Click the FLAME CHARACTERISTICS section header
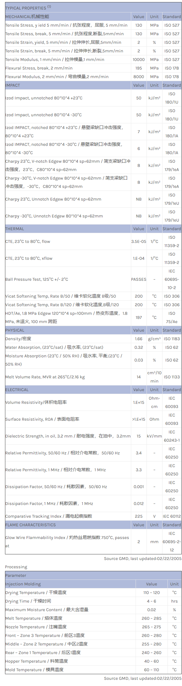Screen dimensions: 182x686 pos(30,525)
